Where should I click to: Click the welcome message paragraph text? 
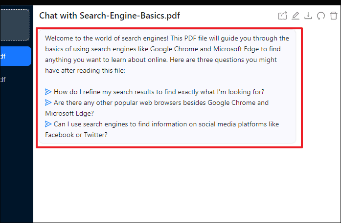[x=166, y=54]
